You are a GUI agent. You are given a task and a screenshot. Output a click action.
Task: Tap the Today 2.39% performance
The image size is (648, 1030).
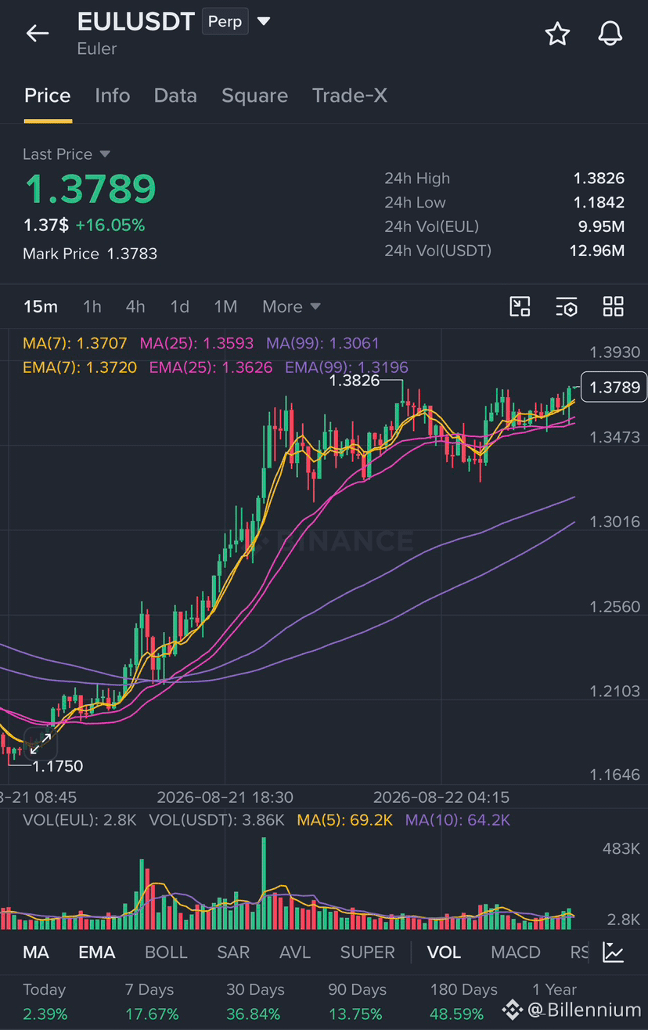[45, 1002]
